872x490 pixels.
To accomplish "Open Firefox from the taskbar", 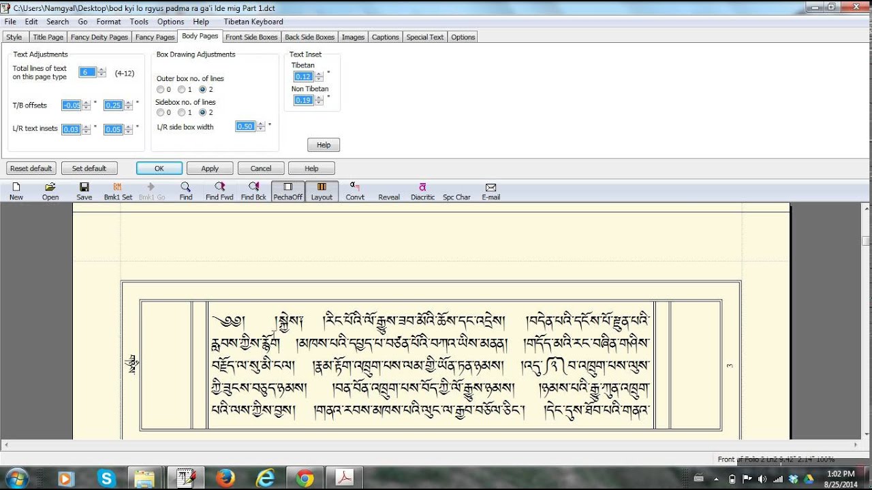I will pyautogui.click(x=225, y=478).
